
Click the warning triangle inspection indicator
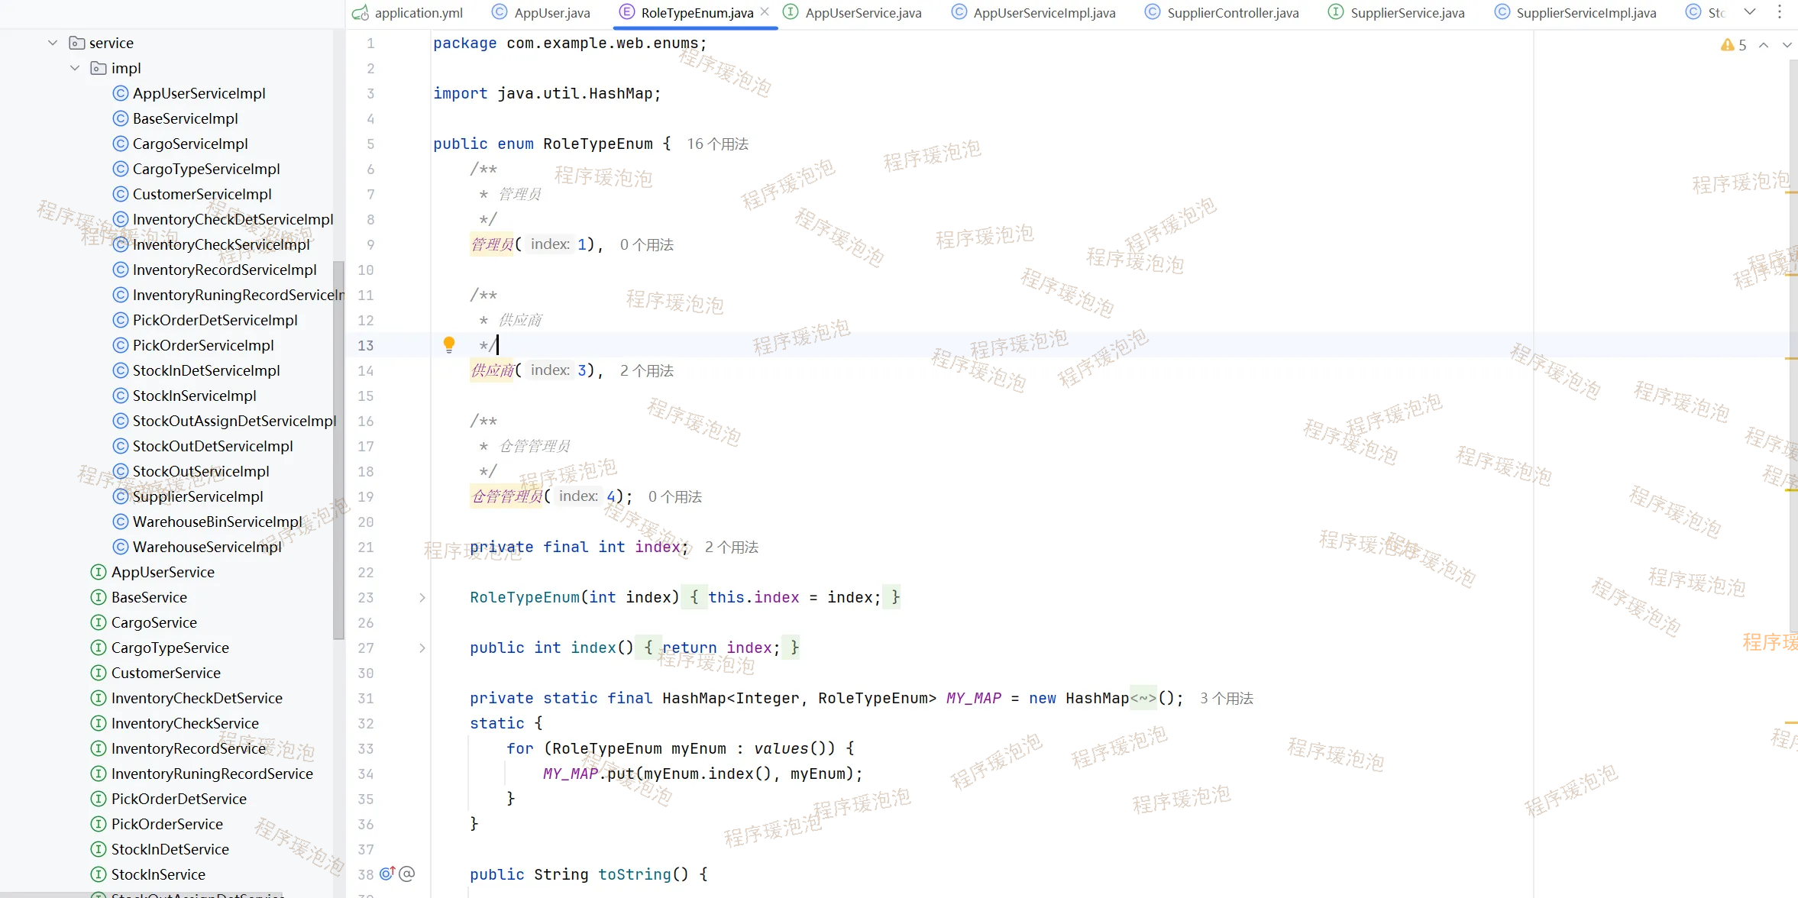tap(1727, 45)
